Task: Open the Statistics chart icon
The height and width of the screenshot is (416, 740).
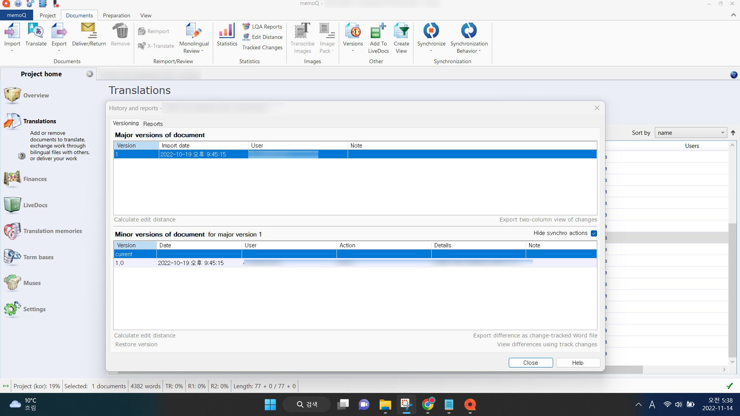Action: [x=227, y=31]
